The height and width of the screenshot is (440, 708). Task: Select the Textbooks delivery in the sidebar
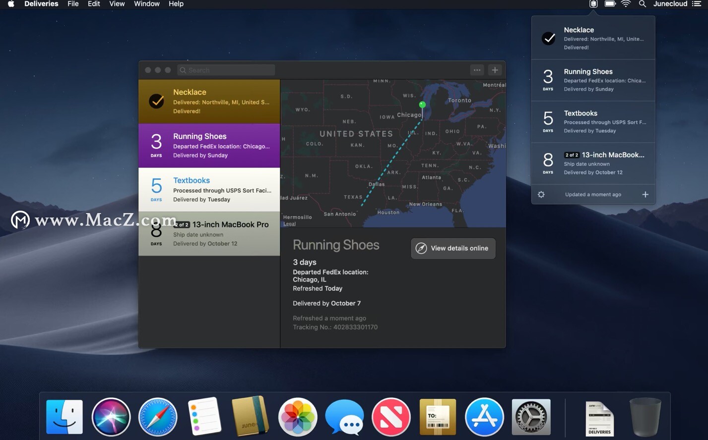coord(209,189)
